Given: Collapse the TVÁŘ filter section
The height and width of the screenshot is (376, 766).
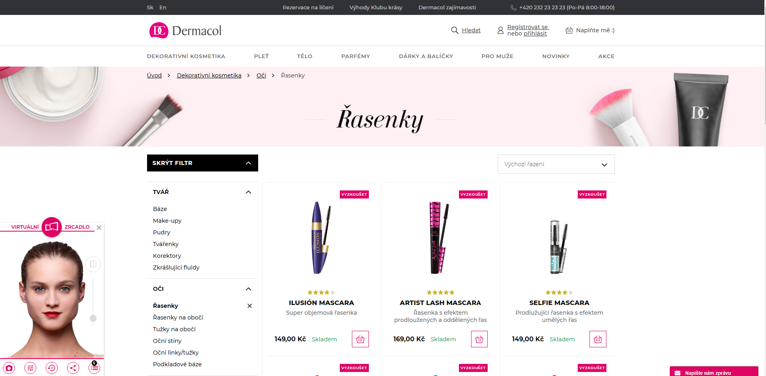Looking at the screenshot, I should pyautogui.click(x=248, y=192).
